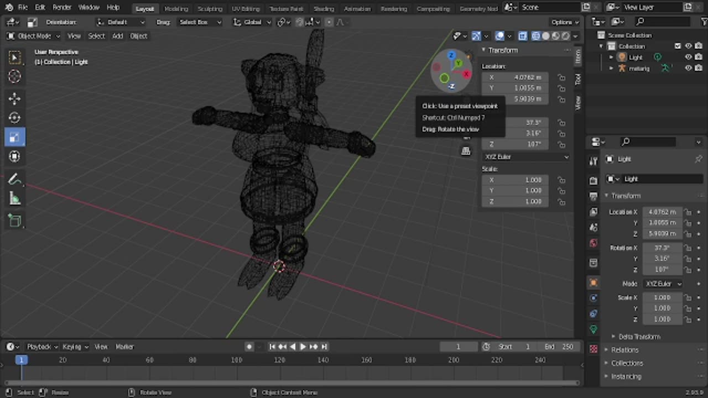The width and height of the screenshot is (708, 398).
Task: Toggle visibility of metarig object
Action: tap(689, 68)
